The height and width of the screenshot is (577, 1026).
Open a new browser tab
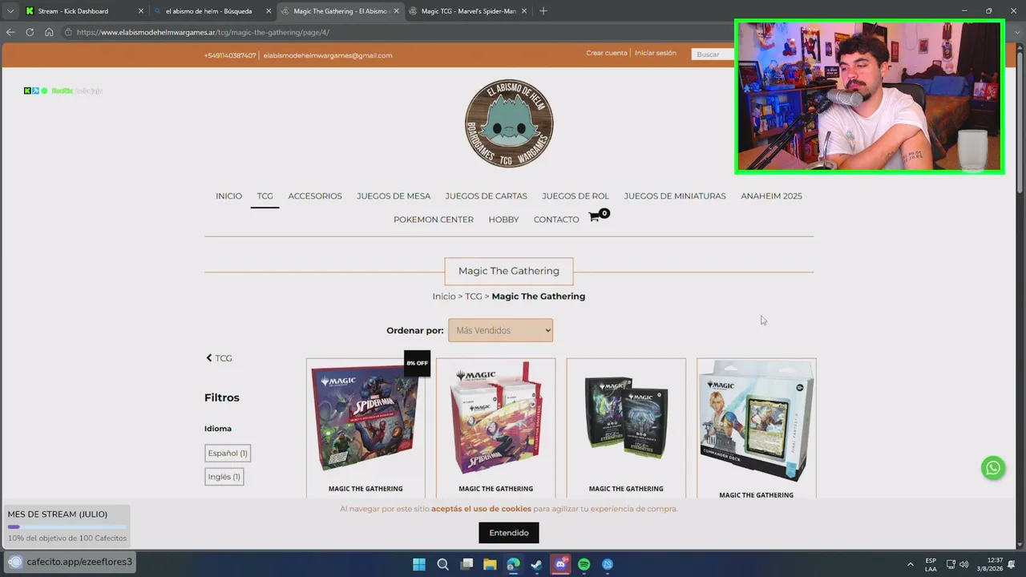click(543, 11)
